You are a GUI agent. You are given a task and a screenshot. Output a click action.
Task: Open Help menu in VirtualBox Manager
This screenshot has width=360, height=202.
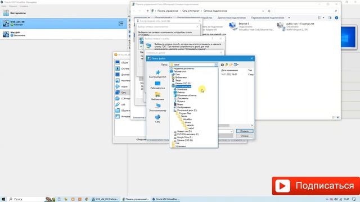point(24,6)
